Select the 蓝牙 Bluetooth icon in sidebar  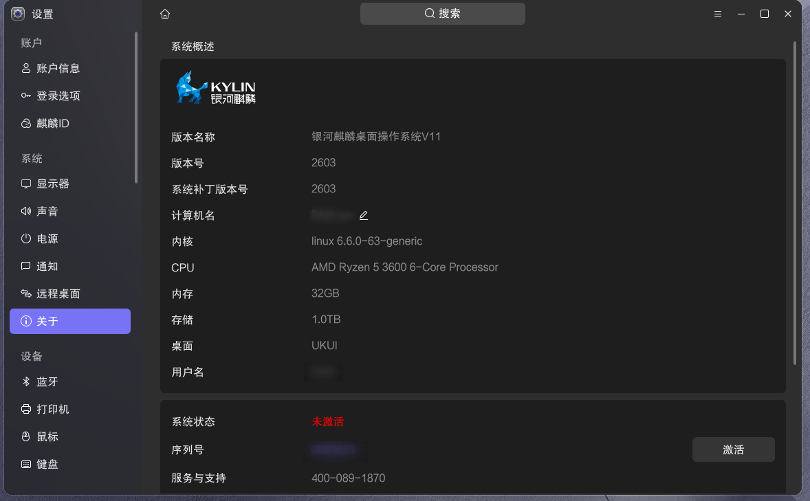[x=26, y=382]
